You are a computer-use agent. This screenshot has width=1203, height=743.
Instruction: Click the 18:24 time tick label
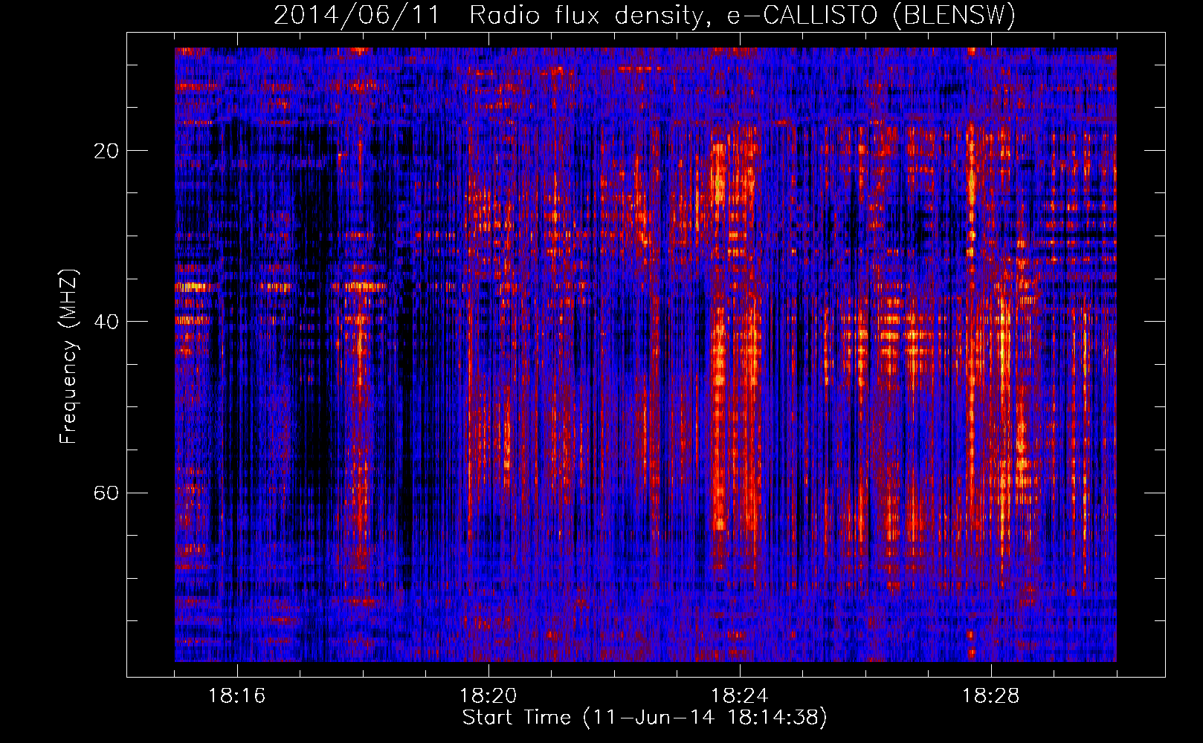[740, 696]
